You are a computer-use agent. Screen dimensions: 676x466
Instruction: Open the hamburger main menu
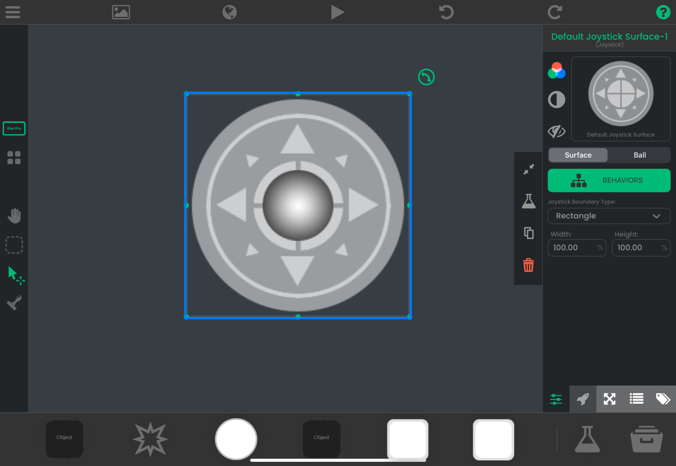13,12
